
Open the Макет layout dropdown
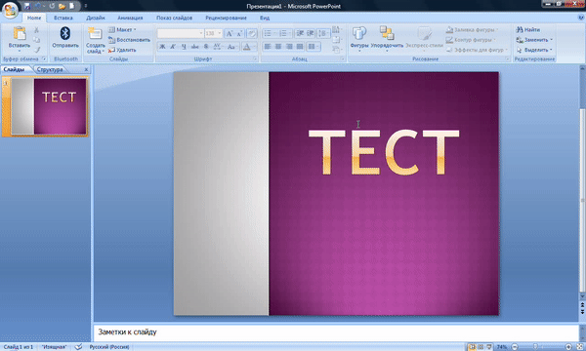pyautogui.click(x=123, y=29)
